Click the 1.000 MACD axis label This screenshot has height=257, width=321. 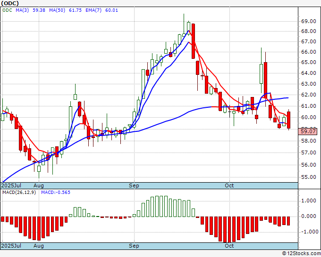[309, 201]
